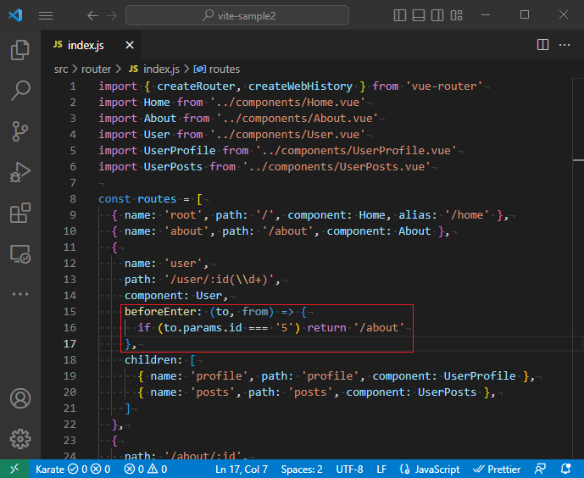Click the router breadcrumb
584x478 pixels.
96,69
